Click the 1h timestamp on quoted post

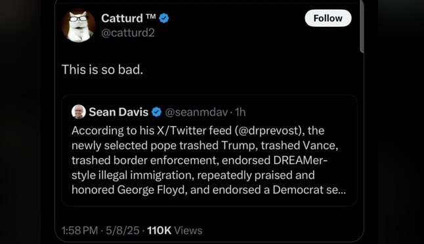(x=240, y=112)
